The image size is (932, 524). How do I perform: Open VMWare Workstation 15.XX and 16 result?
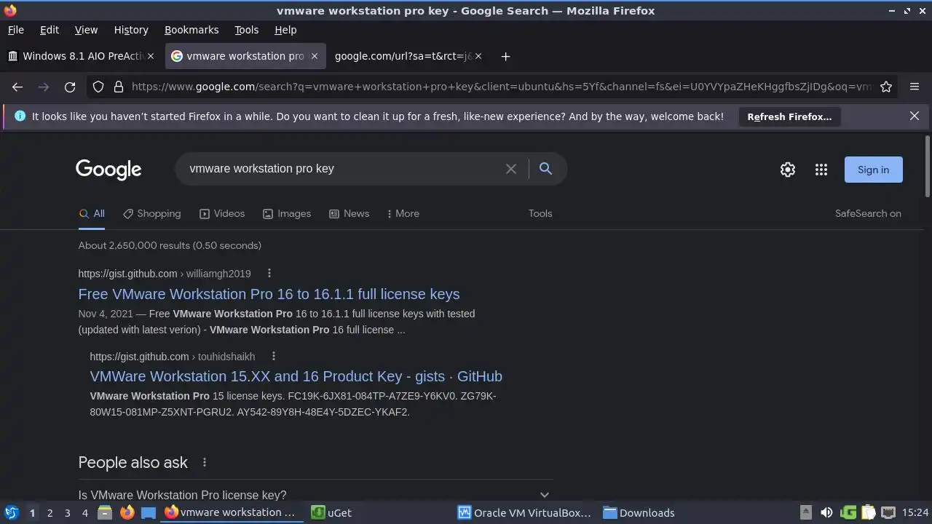[x=296, y=376]
